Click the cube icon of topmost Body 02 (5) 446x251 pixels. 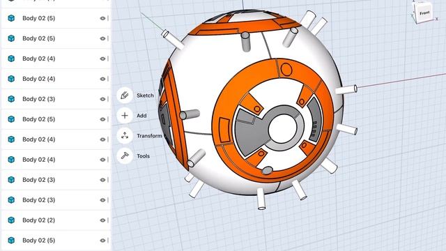click(x=11, y=18)
